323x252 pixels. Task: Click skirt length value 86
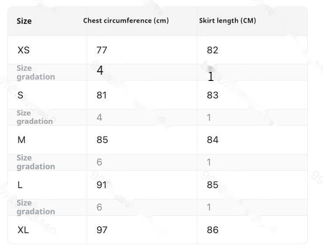[x=212, y=230]
